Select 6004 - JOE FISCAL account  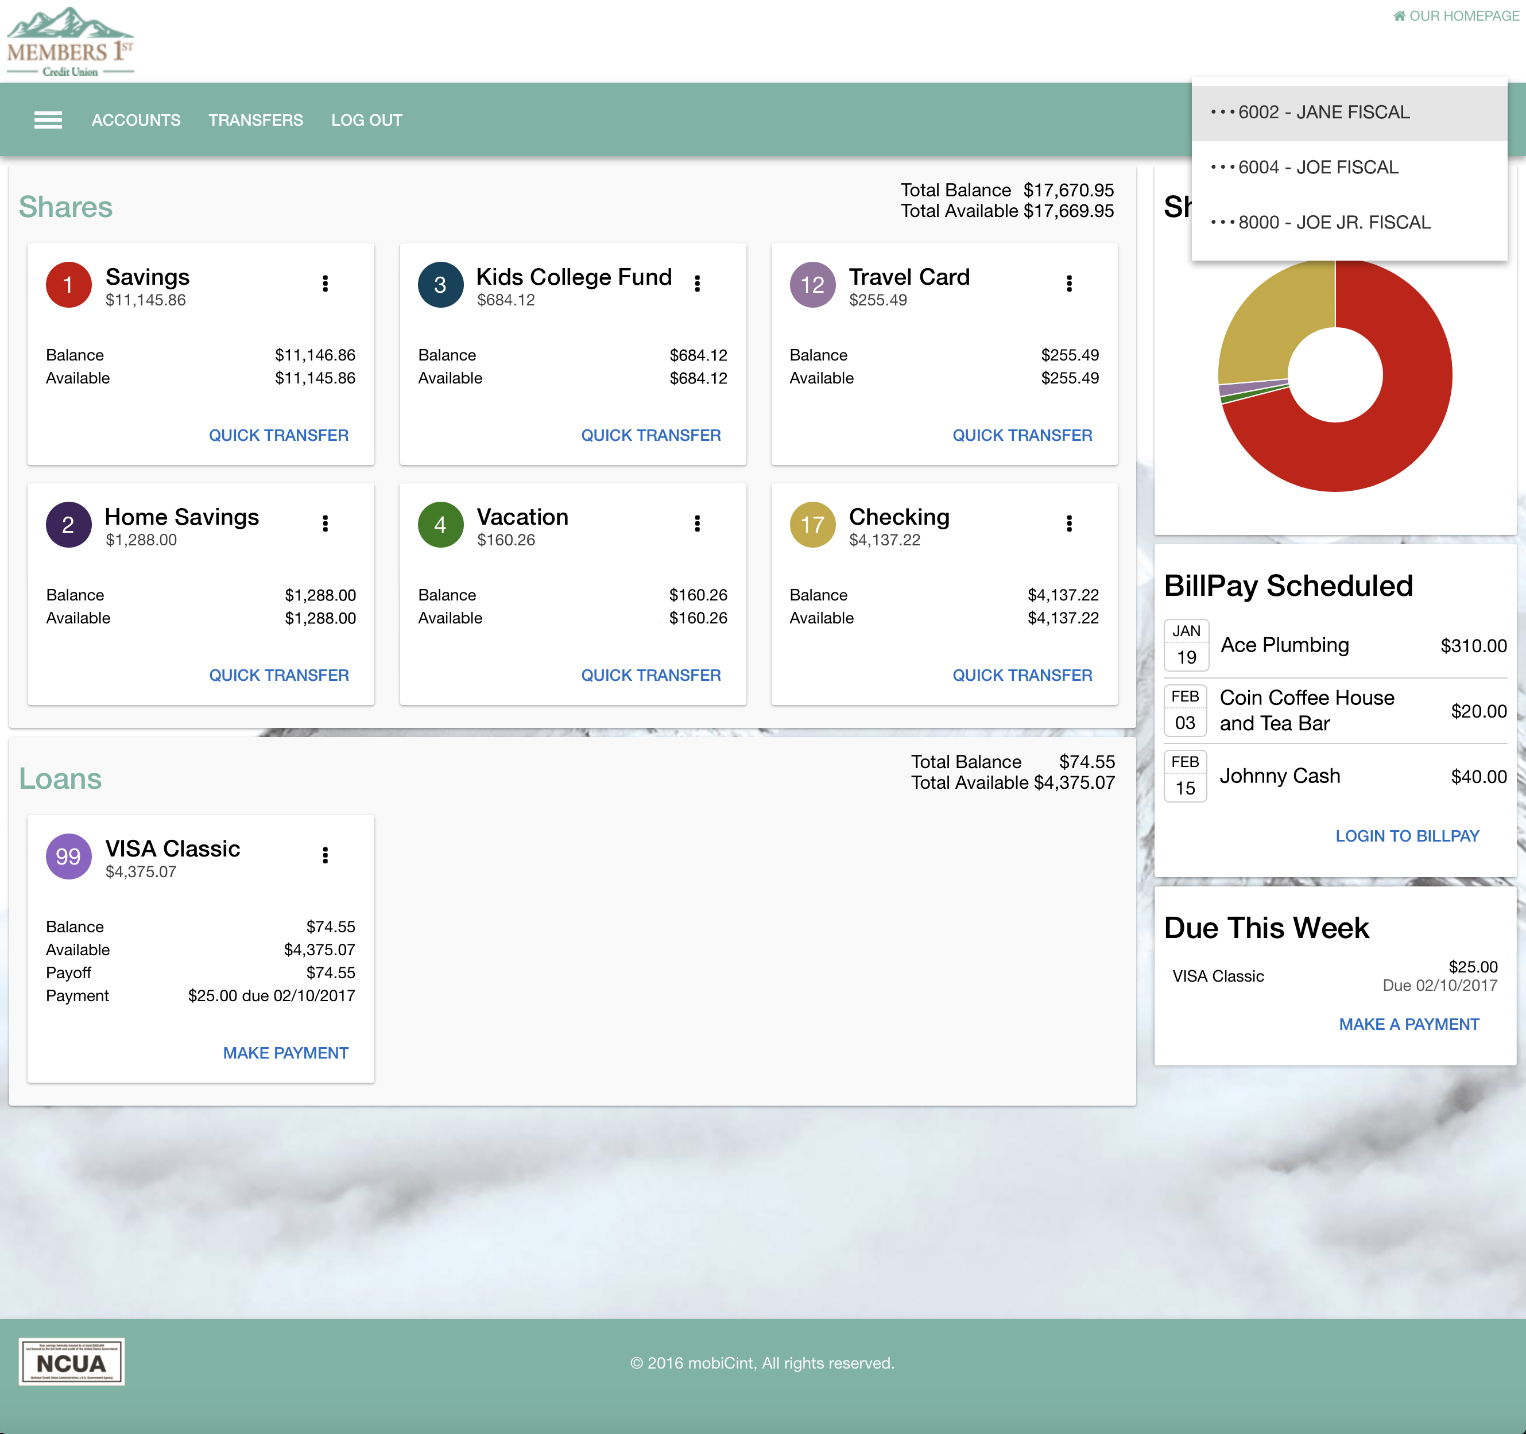[1349, 168]
